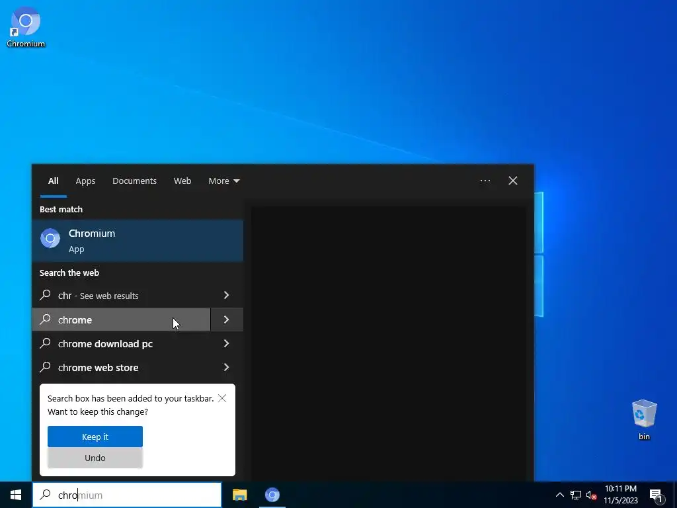
Task: Focus the taskbar search input field
Action: pyautogui.click(x=127, y=495)
